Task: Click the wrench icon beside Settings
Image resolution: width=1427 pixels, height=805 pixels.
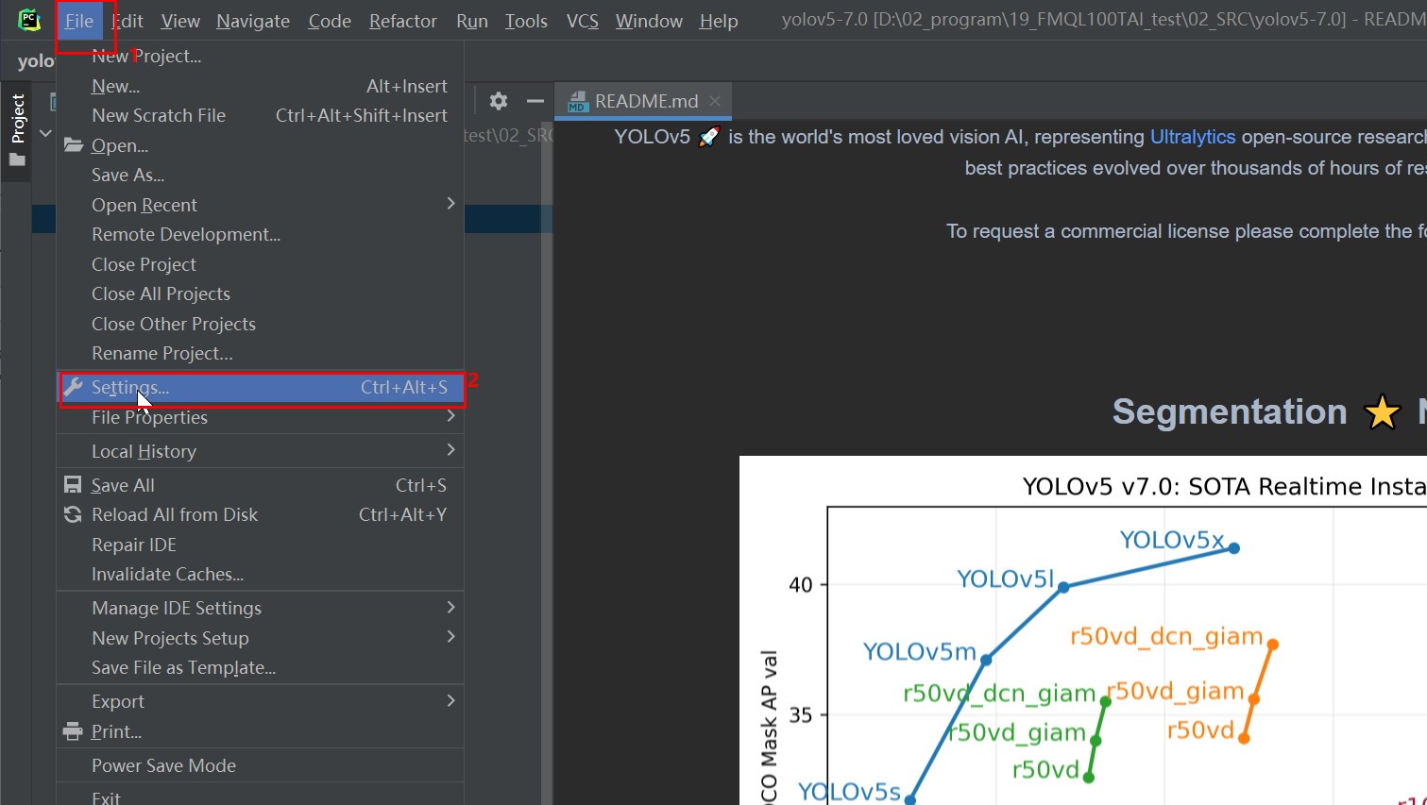Action: tap(73, 387)
